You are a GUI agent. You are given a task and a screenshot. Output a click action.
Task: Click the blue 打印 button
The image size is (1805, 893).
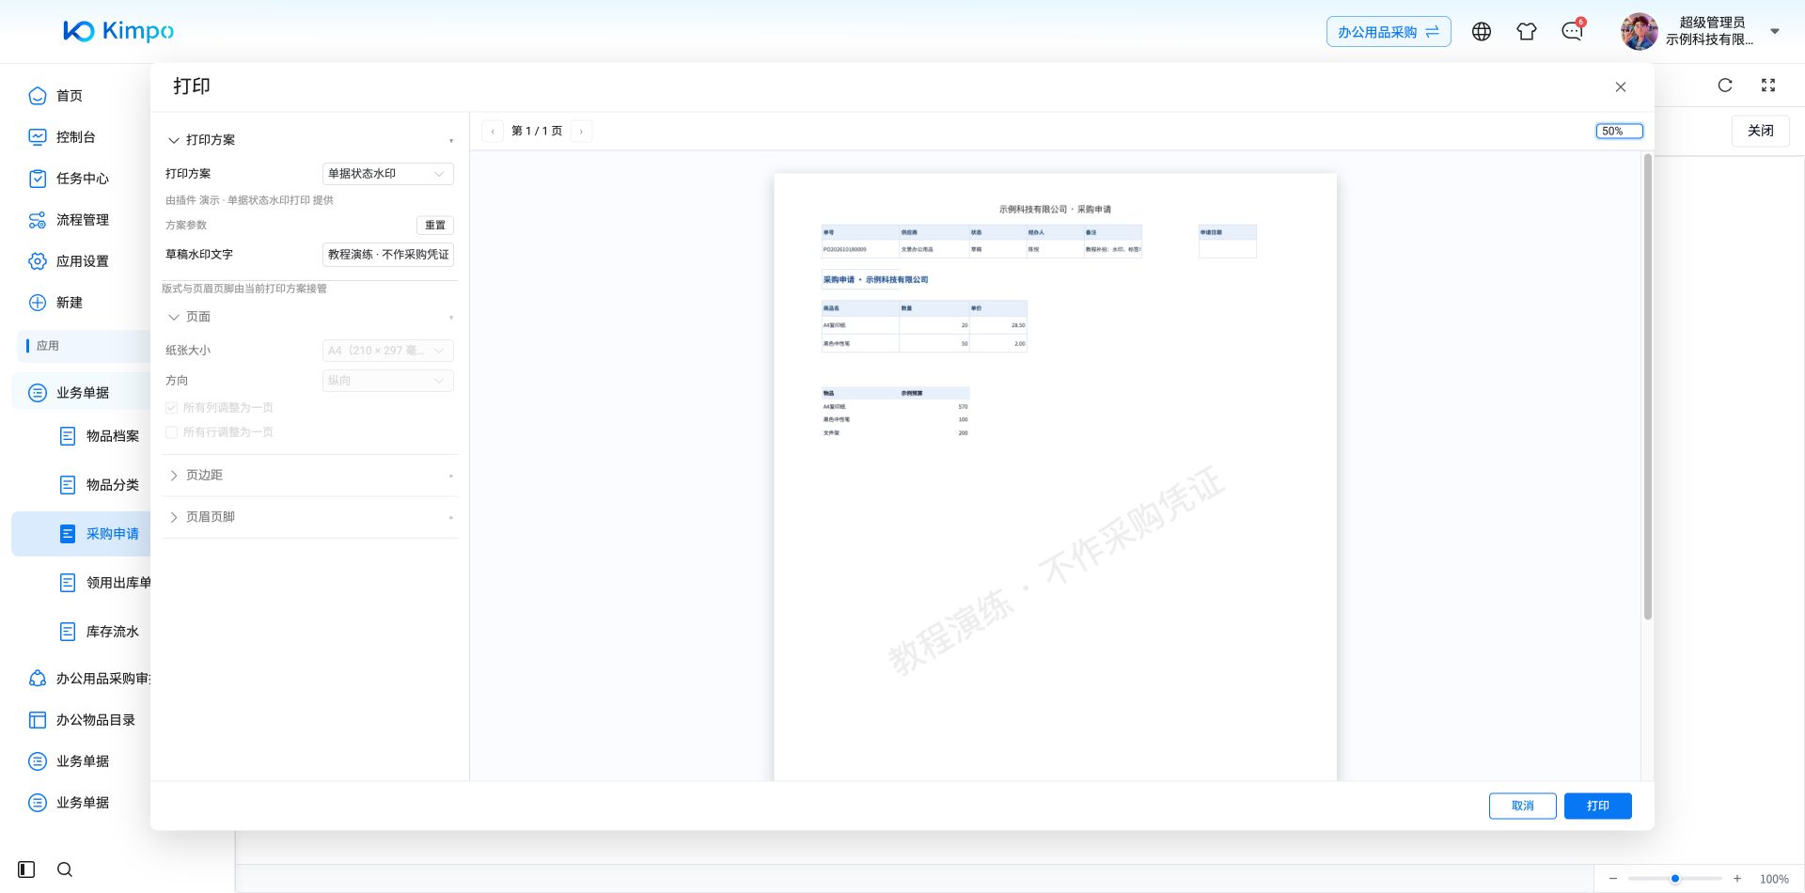(1598, 806)
